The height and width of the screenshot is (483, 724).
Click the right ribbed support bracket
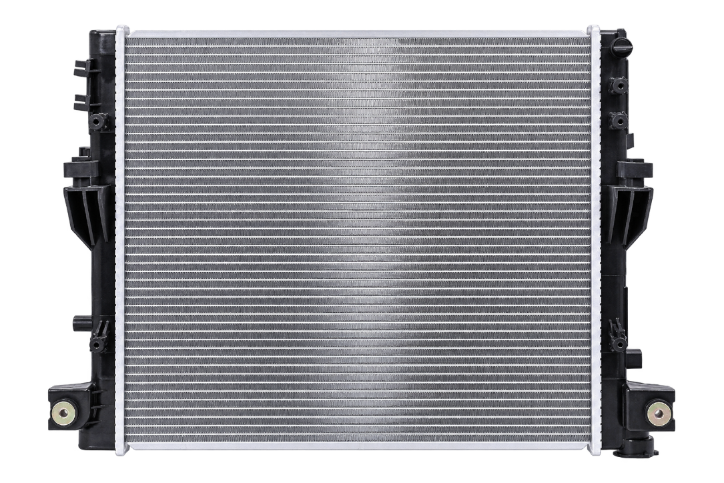pyautogui.click(x=631, y=200)
